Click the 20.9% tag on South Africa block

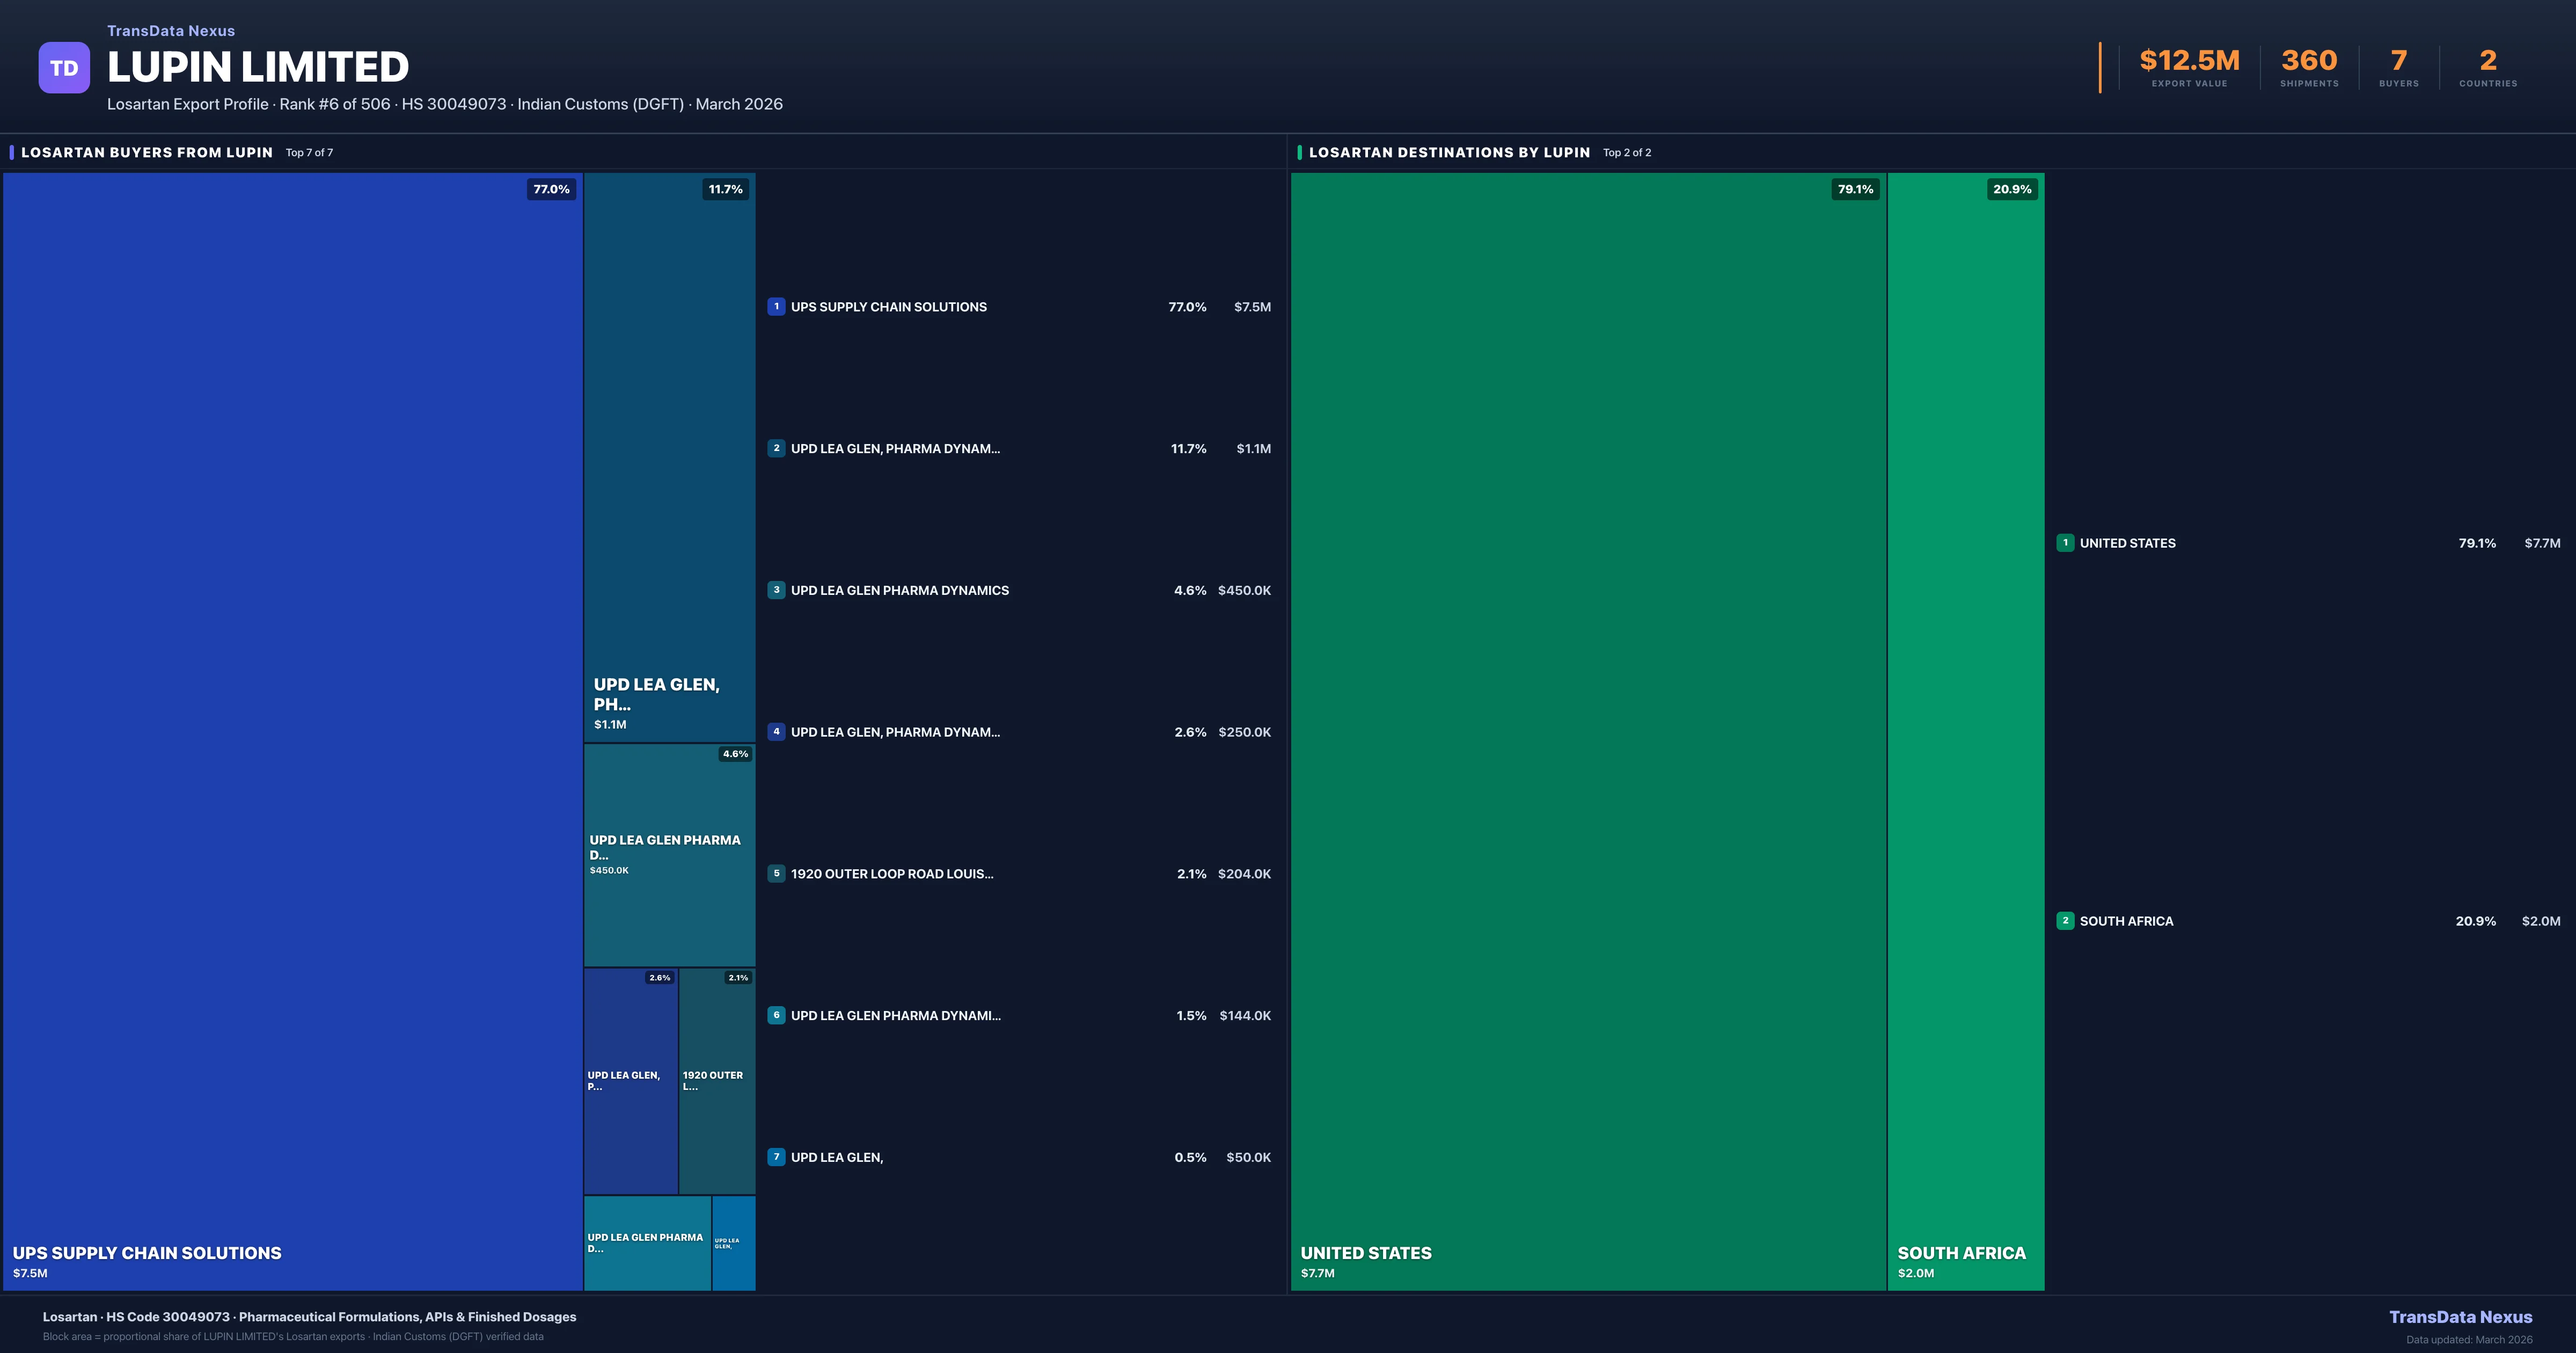tap(2012, 189)
